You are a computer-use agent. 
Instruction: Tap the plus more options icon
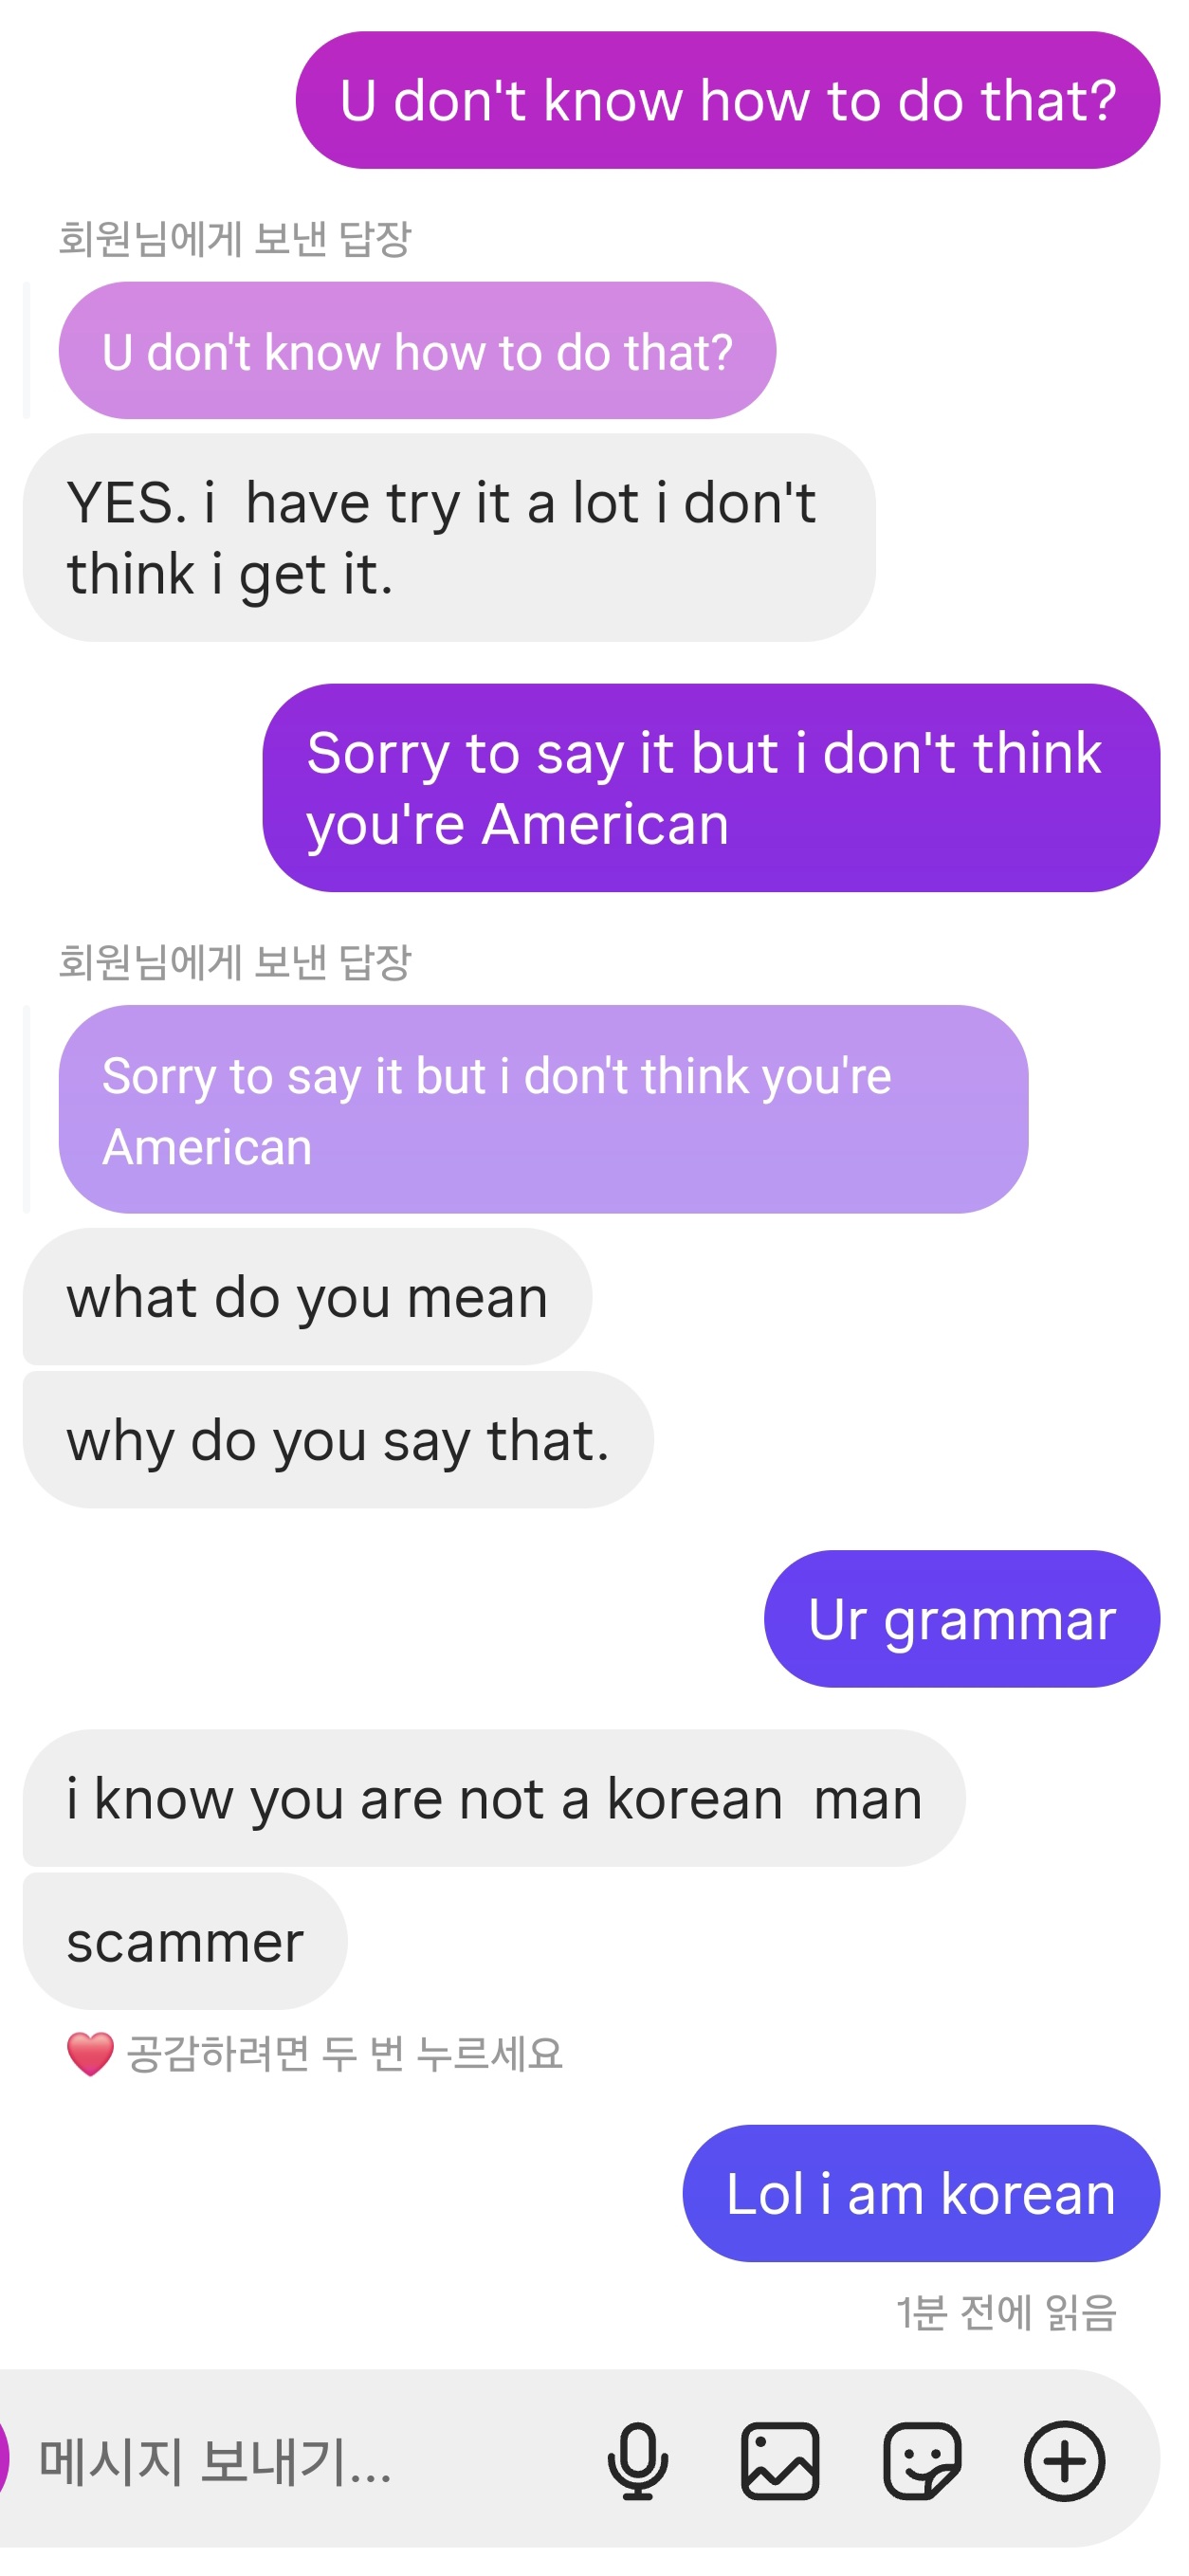(1064, 2460)
